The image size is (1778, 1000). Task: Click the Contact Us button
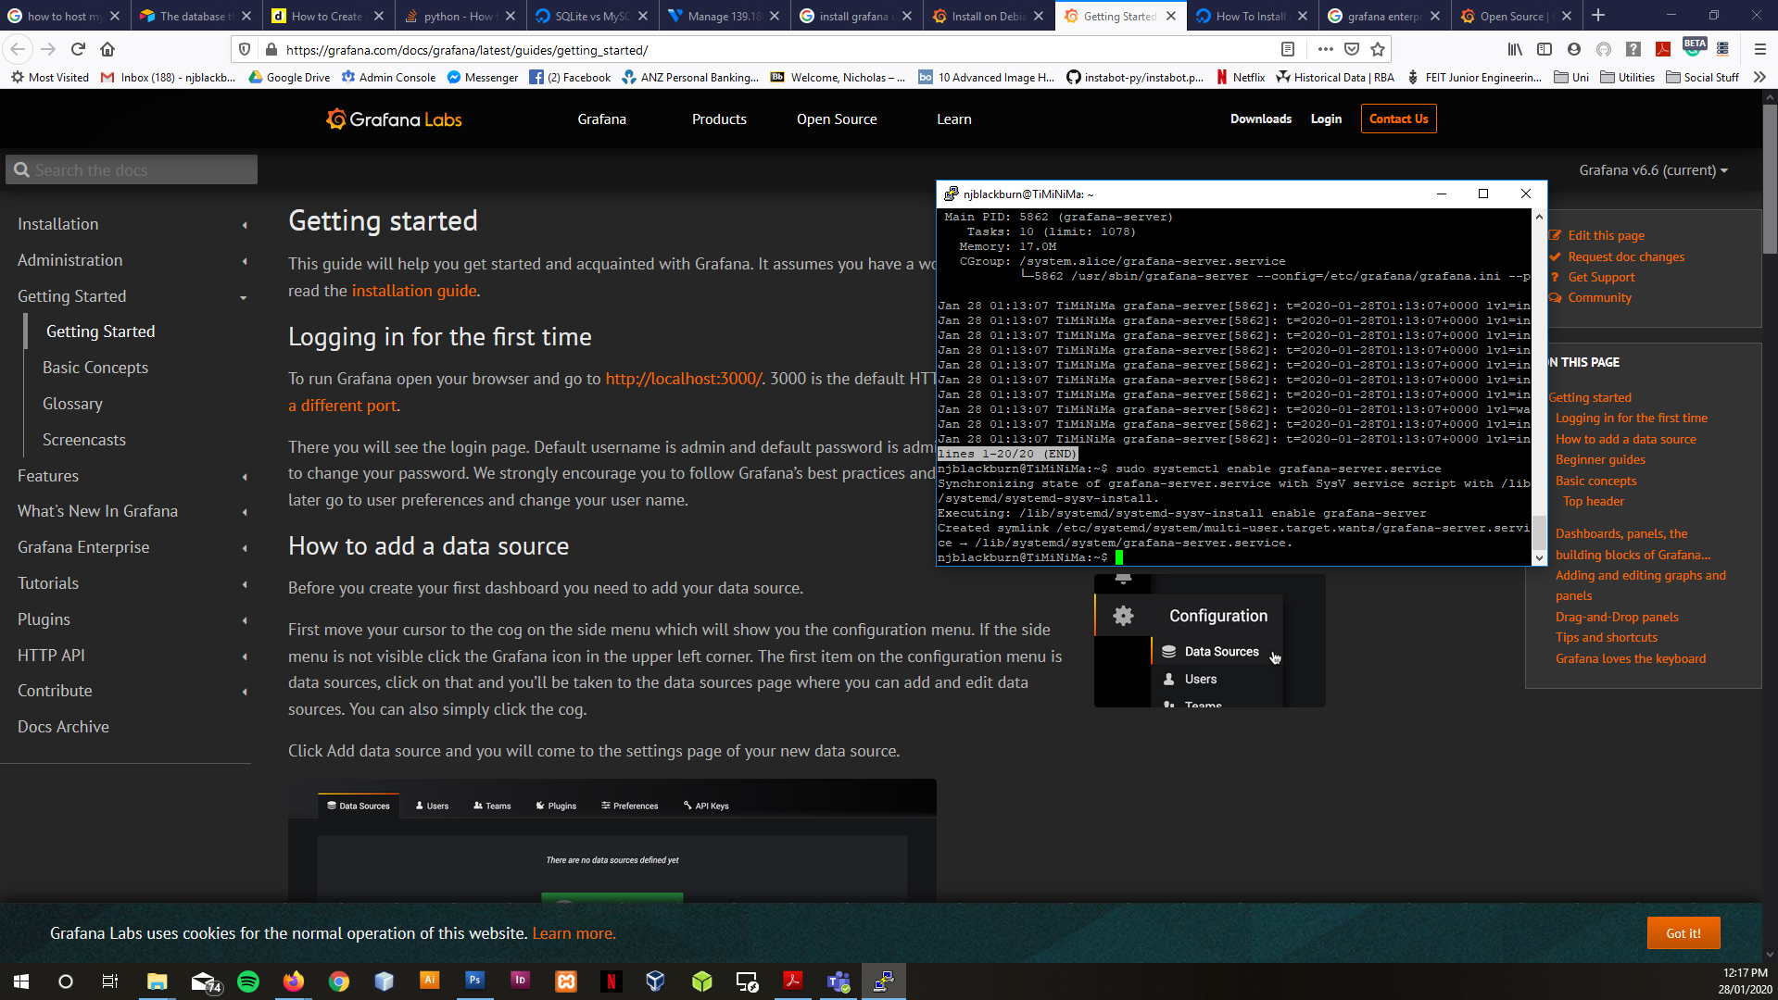pyautogui.click(x=1398, y=119)
